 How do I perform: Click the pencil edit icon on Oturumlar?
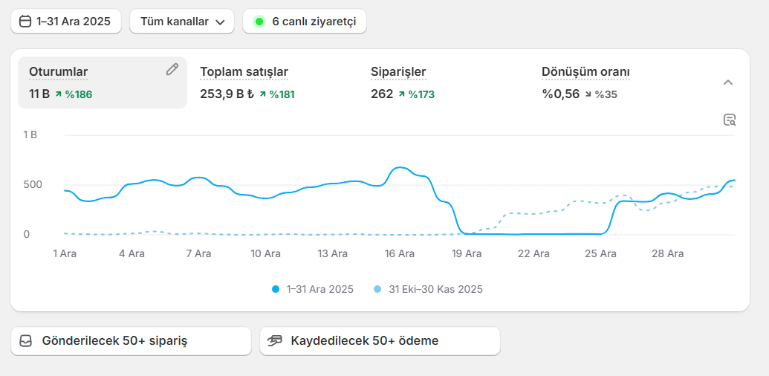coord(172,69)
